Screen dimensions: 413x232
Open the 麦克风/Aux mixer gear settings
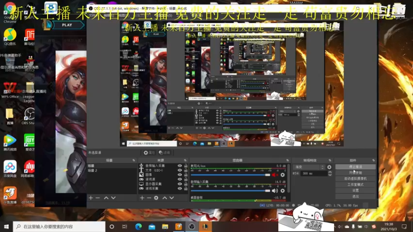point(282,175)
